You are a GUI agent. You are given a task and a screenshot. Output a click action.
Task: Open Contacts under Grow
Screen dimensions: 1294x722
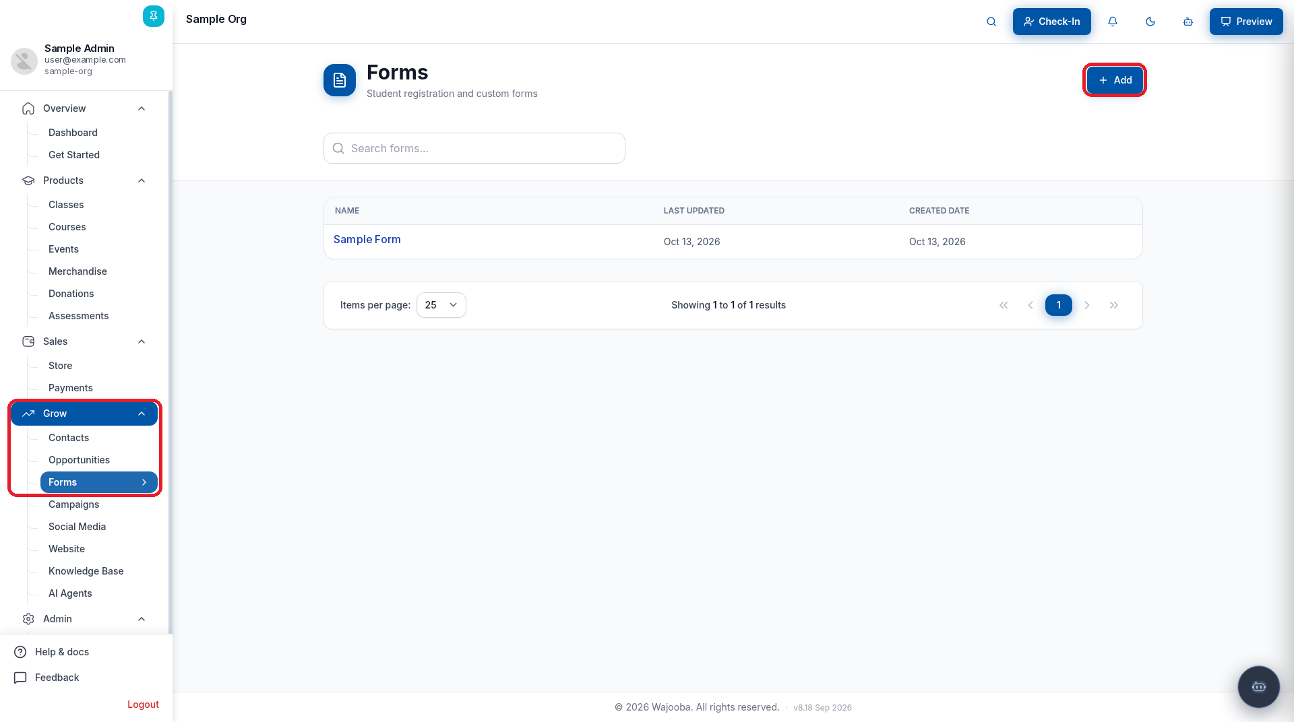coord(69,438)
